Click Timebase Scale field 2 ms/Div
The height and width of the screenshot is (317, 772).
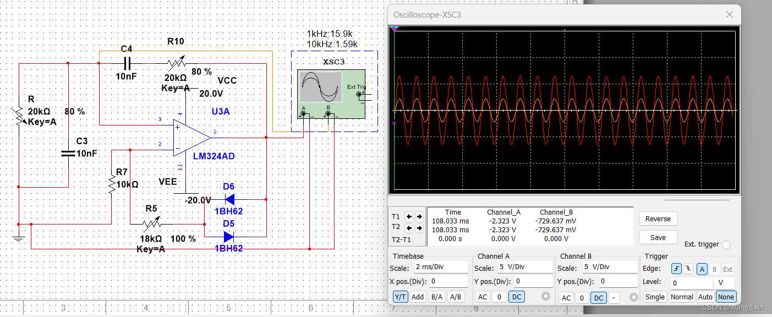click(441, 267)
